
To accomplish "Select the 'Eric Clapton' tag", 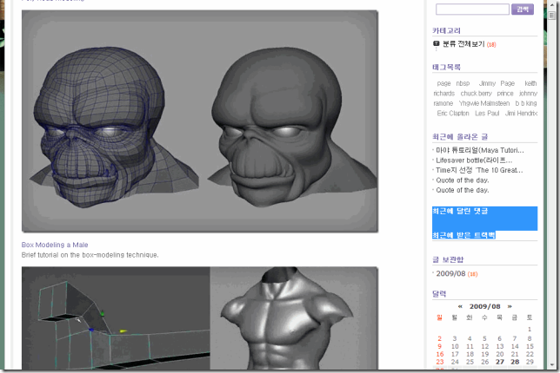I will (453, 114).
